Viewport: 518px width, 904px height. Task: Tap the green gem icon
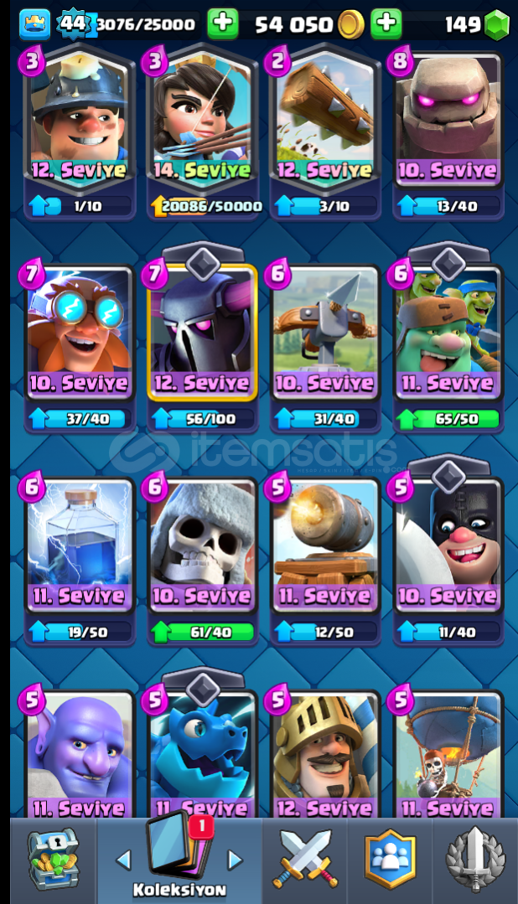(497, 25)
